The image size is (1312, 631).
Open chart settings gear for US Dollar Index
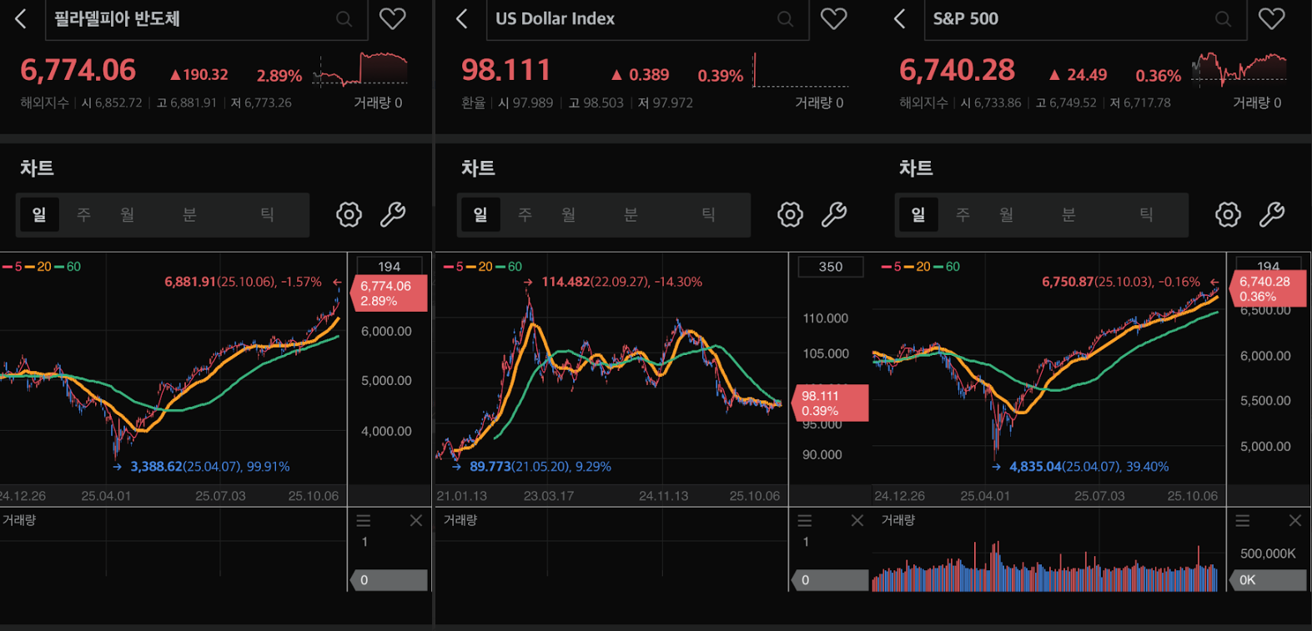pyautogui.click(x=790, y=214)
